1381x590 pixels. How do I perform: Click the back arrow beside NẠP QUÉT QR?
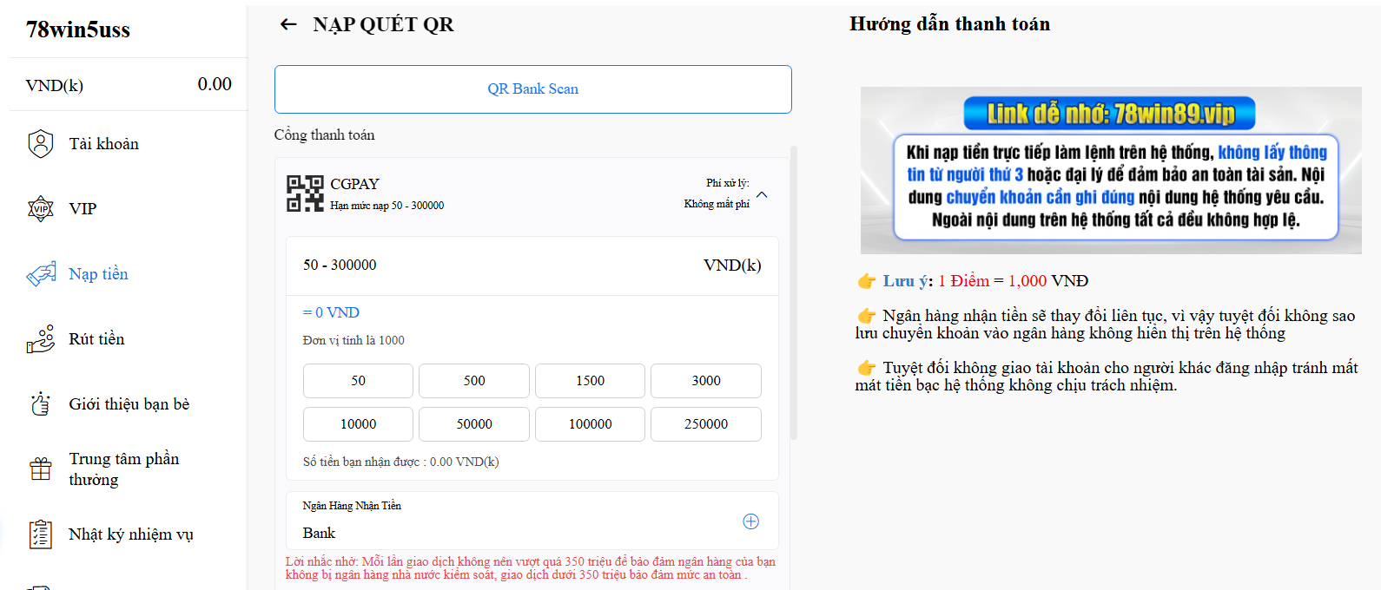[x=288, y=24]
